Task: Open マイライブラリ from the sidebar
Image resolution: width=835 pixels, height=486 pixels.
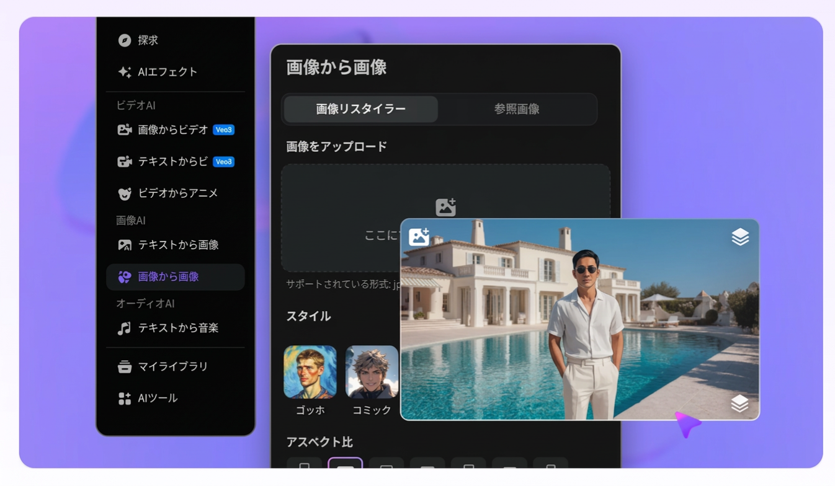Action: [172, 366]
